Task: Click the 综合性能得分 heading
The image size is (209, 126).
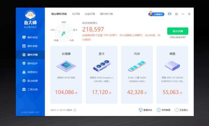Action: [x=90, y=23]
